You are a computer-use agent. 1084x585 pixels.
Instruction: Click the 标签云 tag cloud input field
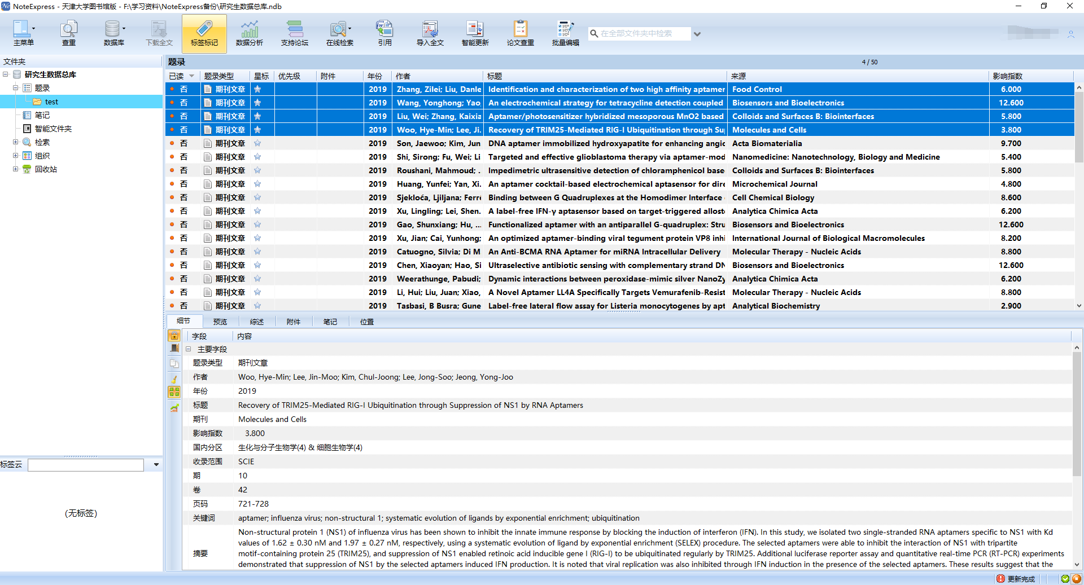(x=86, y=465)
